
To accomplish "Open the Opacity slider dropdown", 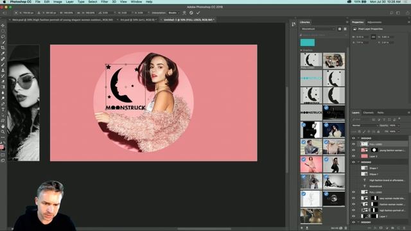I will click(398, 126).
